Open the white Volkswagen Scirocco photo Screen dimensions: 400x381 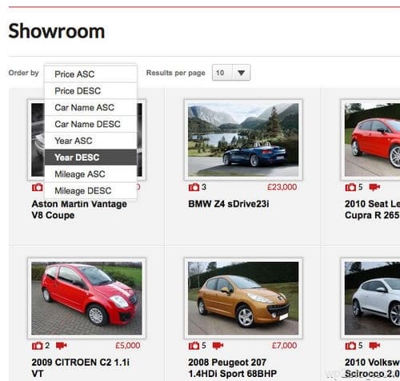click(372, 298)
